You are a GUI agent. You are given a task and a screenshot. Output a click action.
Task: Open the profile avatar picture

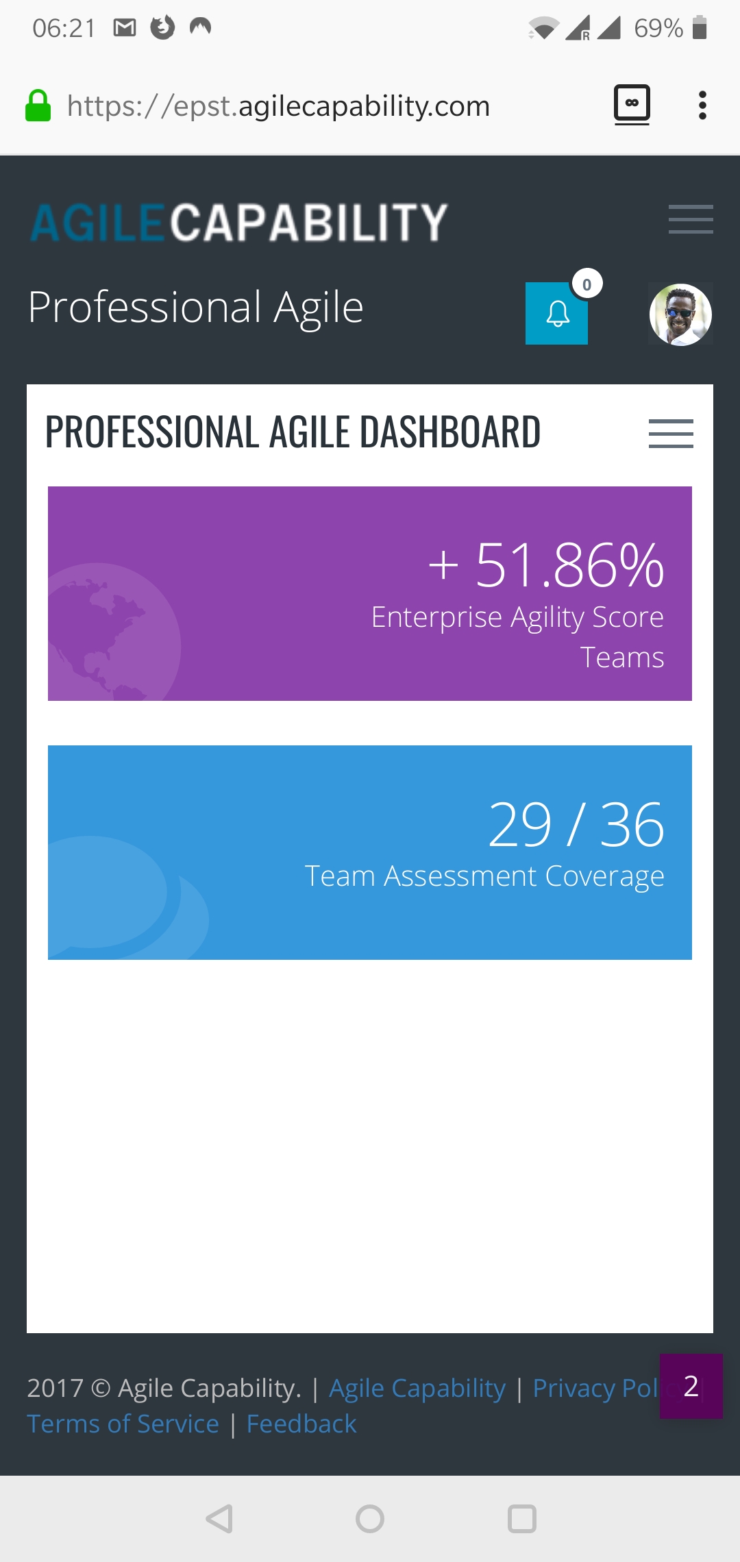[x=680, y=314]
